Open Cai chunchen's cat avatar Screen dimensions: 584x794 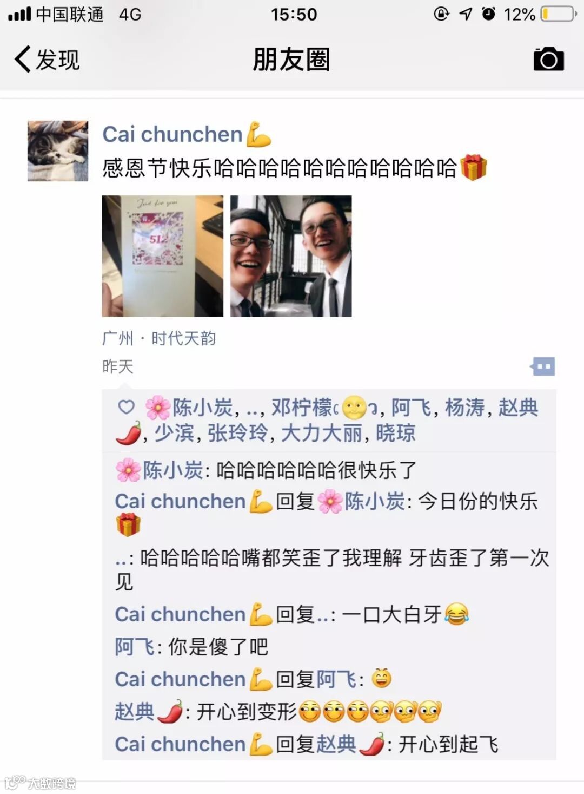click(58, 150)
